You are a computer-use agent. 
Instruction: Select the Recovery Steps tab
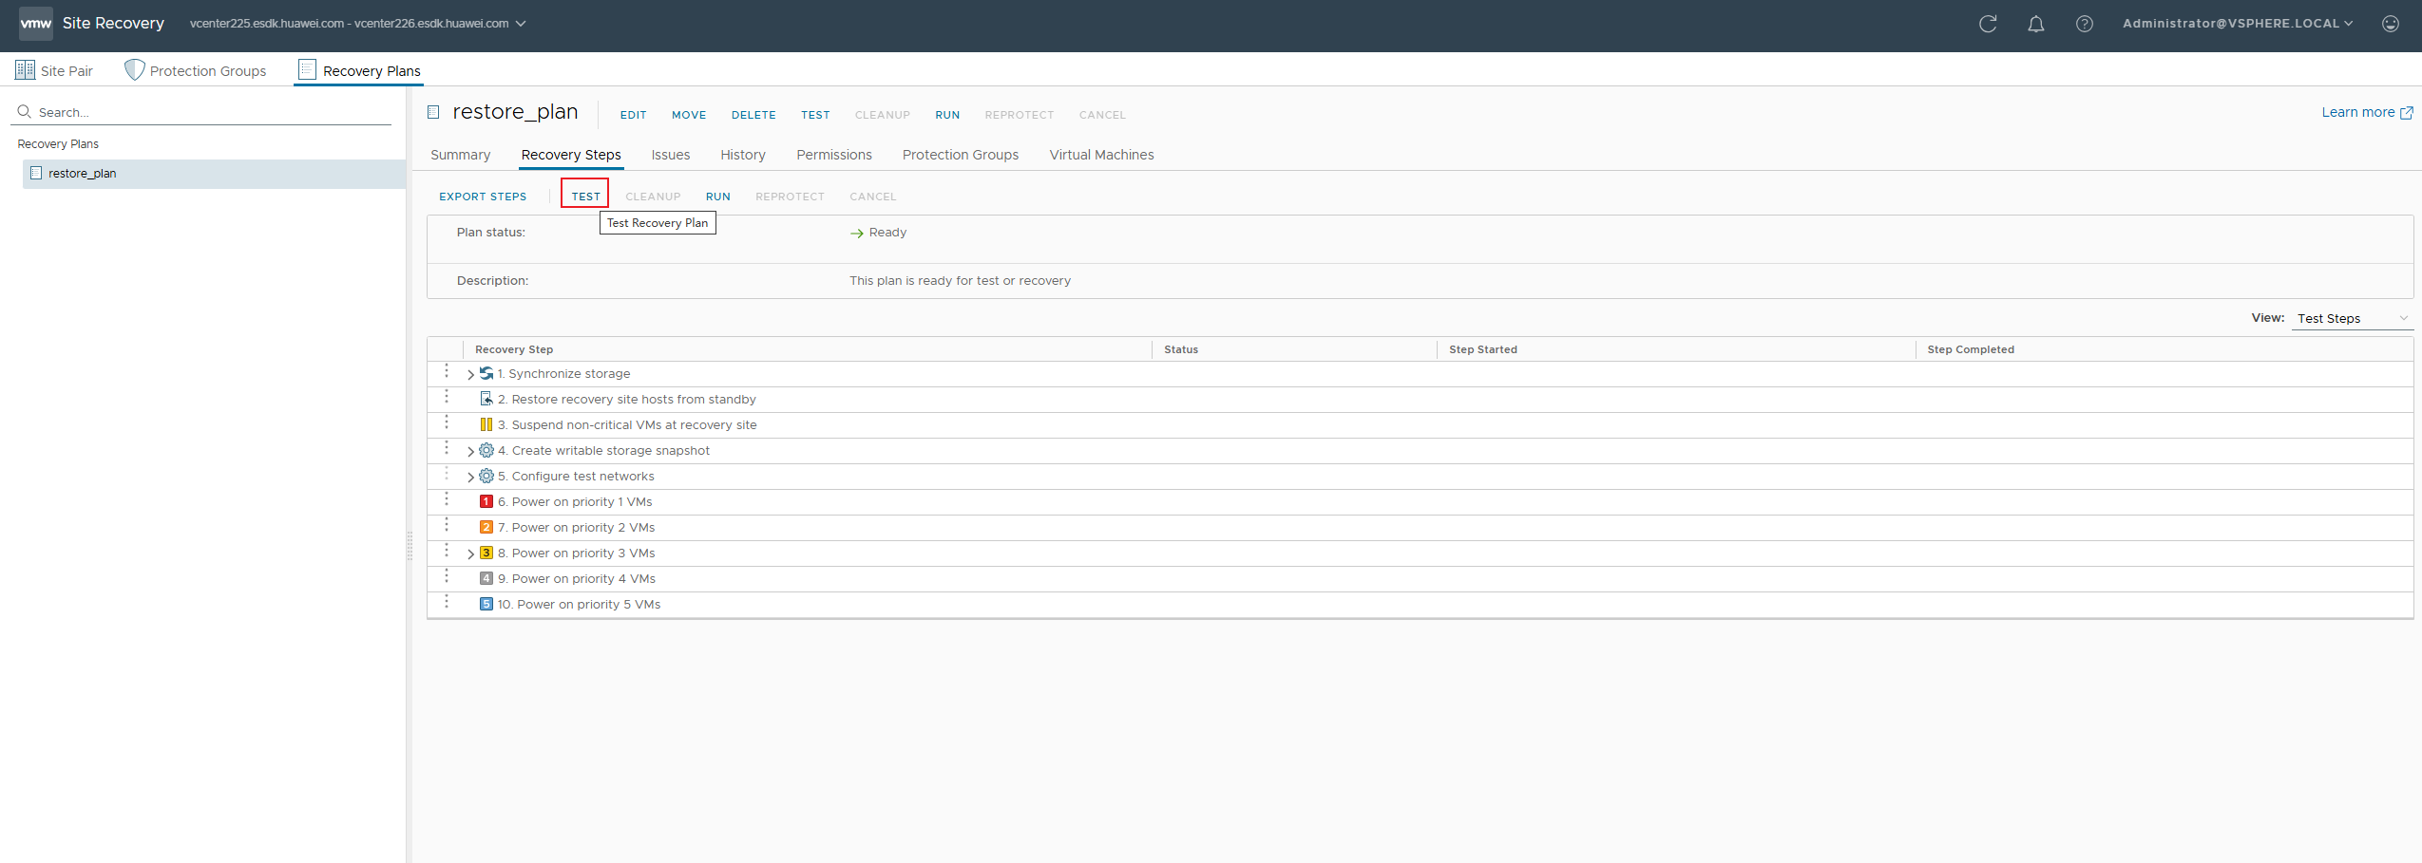[x=571, y=155]
